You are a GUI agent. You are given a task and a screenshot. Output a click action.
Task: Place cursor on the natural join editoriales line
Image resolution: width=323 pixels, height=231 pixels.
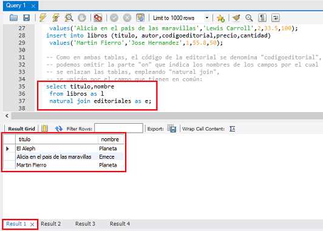(100, 101)
